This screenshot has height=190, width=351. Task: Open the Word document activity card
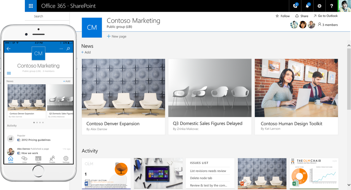106,174
